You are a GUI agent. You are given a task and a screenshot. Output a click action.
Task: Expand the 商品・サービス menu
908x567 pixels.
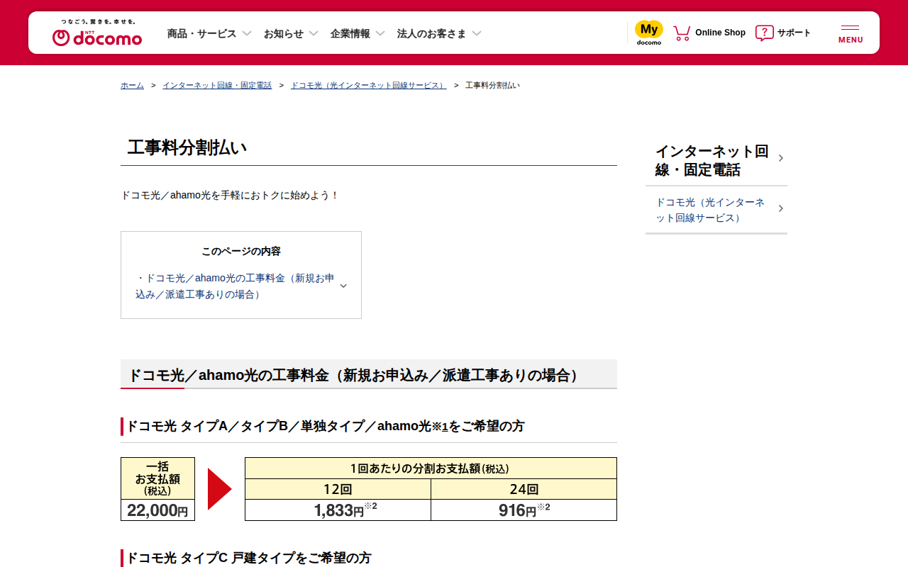(209, 33)
